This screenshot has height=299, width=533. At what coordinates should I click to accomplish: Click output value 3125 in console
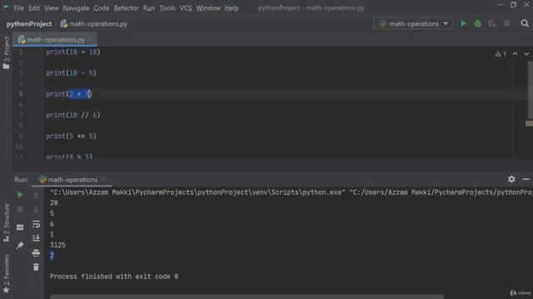pos(57,245)
